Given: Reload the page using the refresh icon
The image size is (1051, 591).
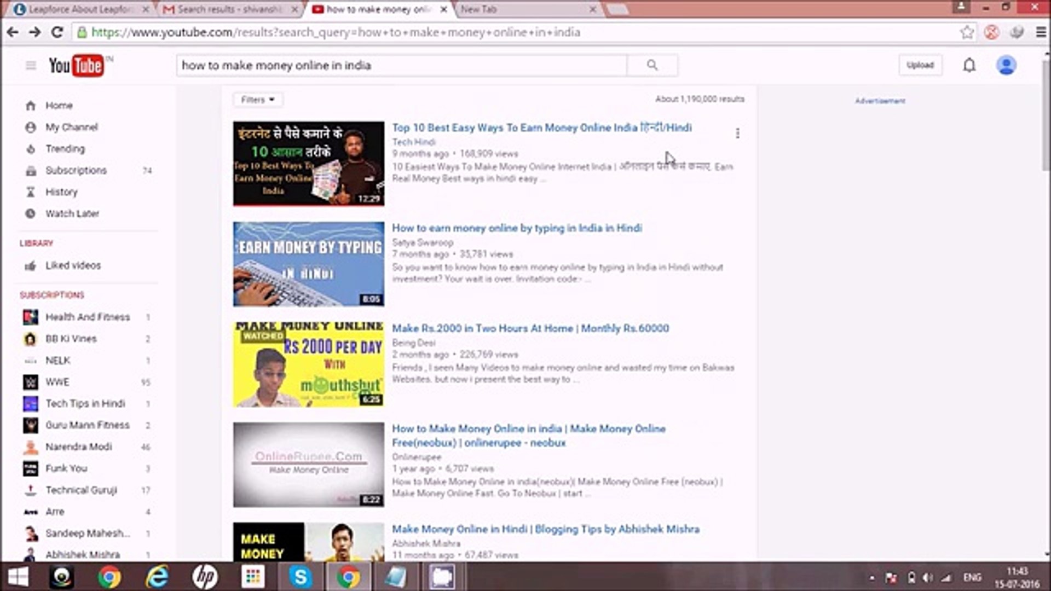Looking at the screenshot, I should click(57, 32).
